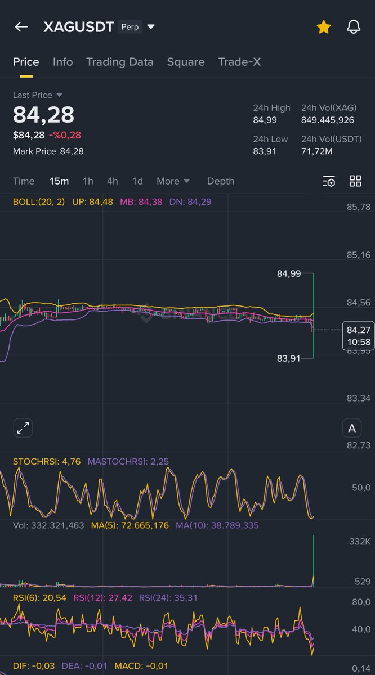This screenshot has width=375, height=675.
Task: Select the 15m chart interval
Action: 59,181
